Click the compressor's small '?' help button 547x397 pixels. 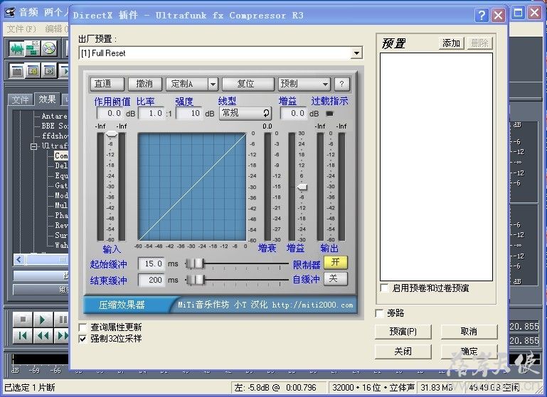coord(341,84)
